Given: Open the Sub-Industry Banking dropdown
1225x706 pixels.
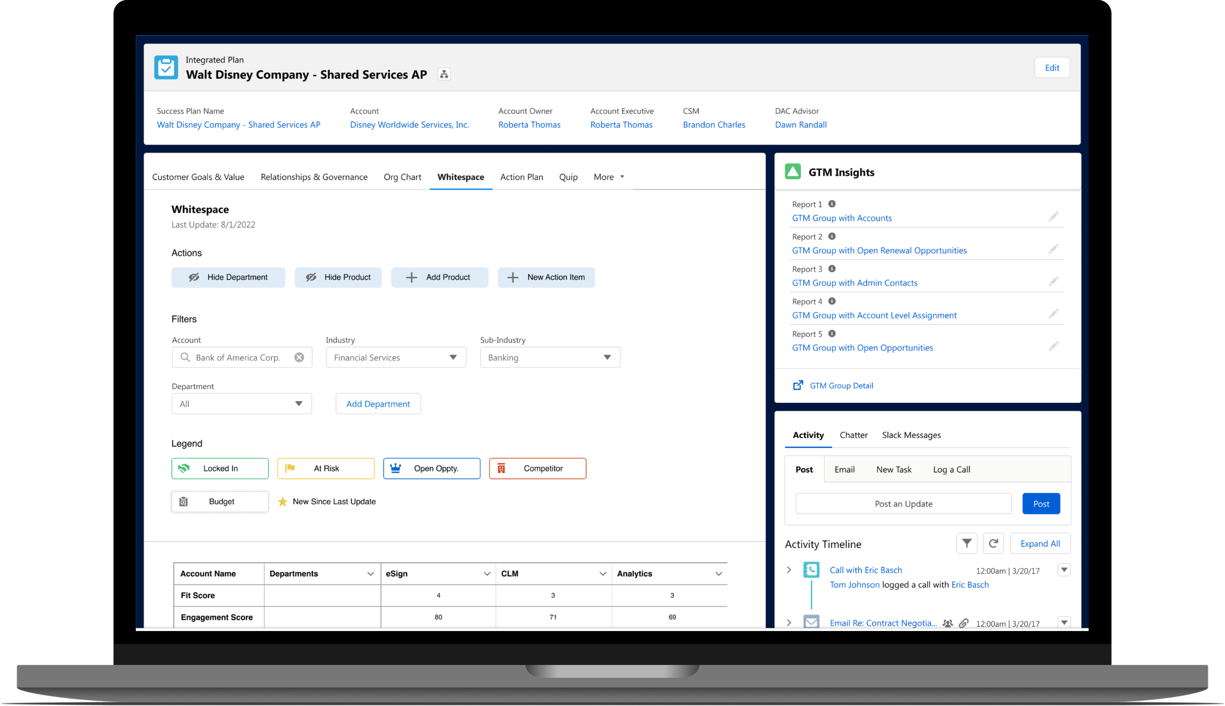Looking at the screenshot, I should coord(550,358).
